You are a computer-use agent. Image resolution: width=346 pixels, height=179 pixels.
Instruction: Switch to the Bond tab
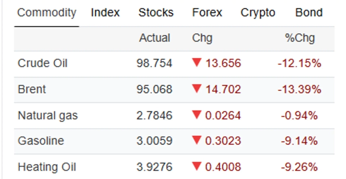click(309, 13)
